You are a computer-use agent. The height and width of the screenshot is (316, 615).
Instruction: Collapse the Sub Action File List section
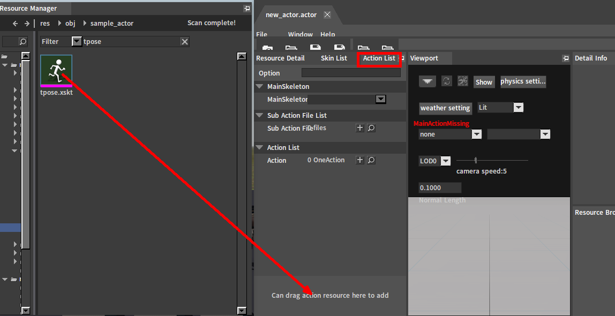pyautogui.click(x=260, y=116)
